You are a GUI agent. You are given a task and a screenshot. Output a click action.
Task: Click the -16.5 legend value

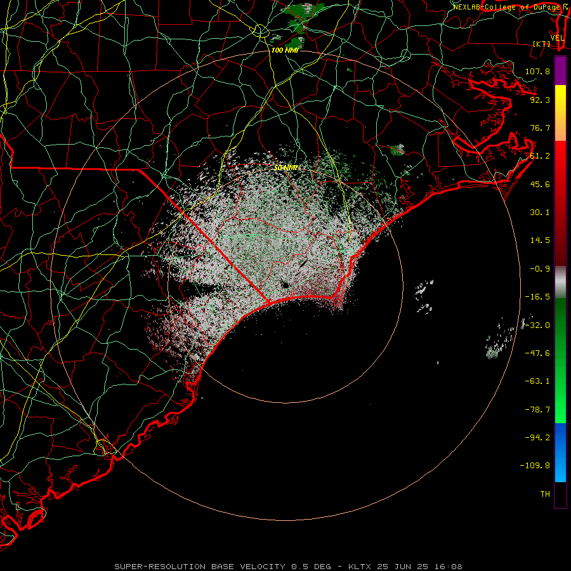(537, 297)
